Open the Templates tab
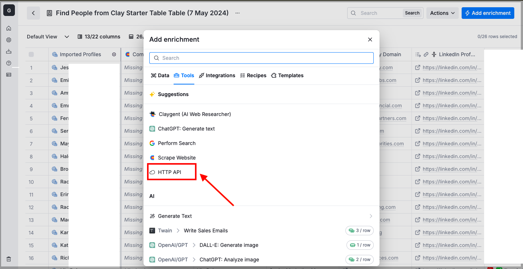This screenshot has height=269, width=523. click(x=287, y=75)
